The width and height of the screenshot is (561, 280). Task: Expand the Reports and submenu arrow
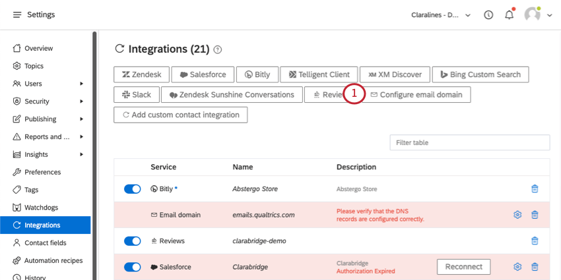pos(82,137)
